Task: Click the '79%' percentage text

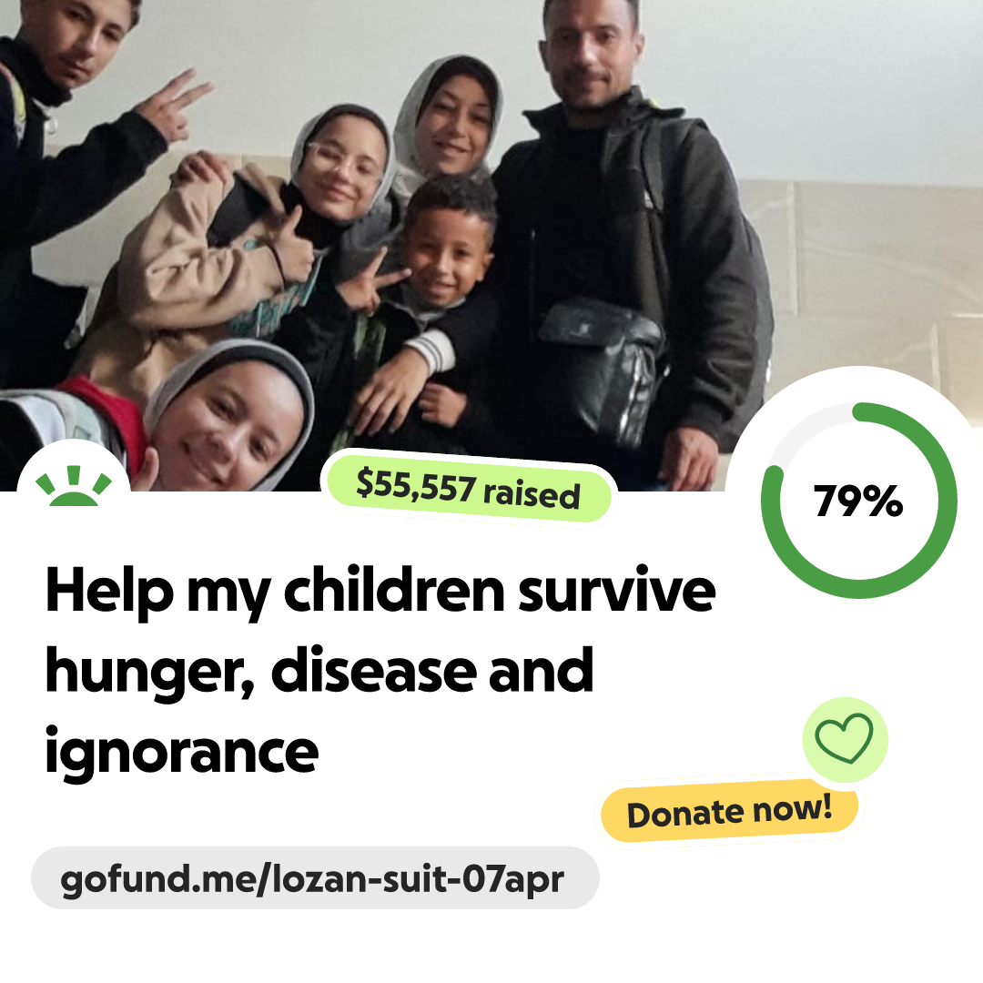Action: (858, 501)
